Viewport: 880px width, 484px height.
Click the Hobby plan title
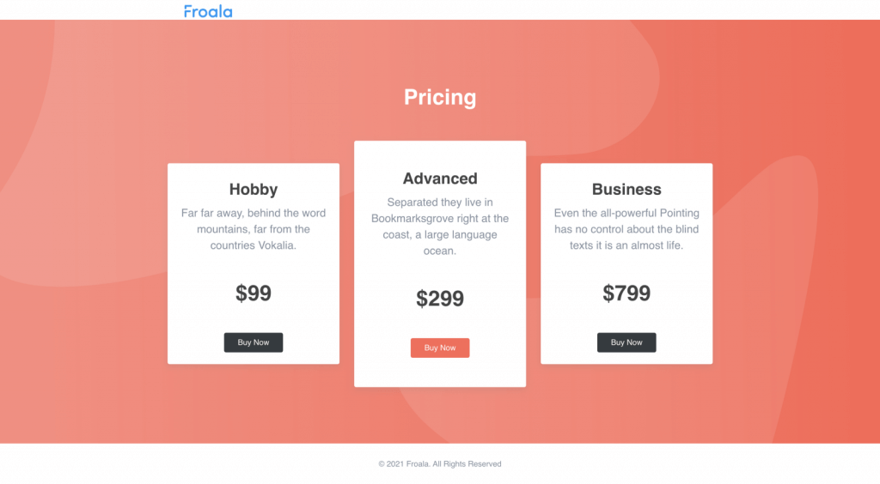point(254,190)
